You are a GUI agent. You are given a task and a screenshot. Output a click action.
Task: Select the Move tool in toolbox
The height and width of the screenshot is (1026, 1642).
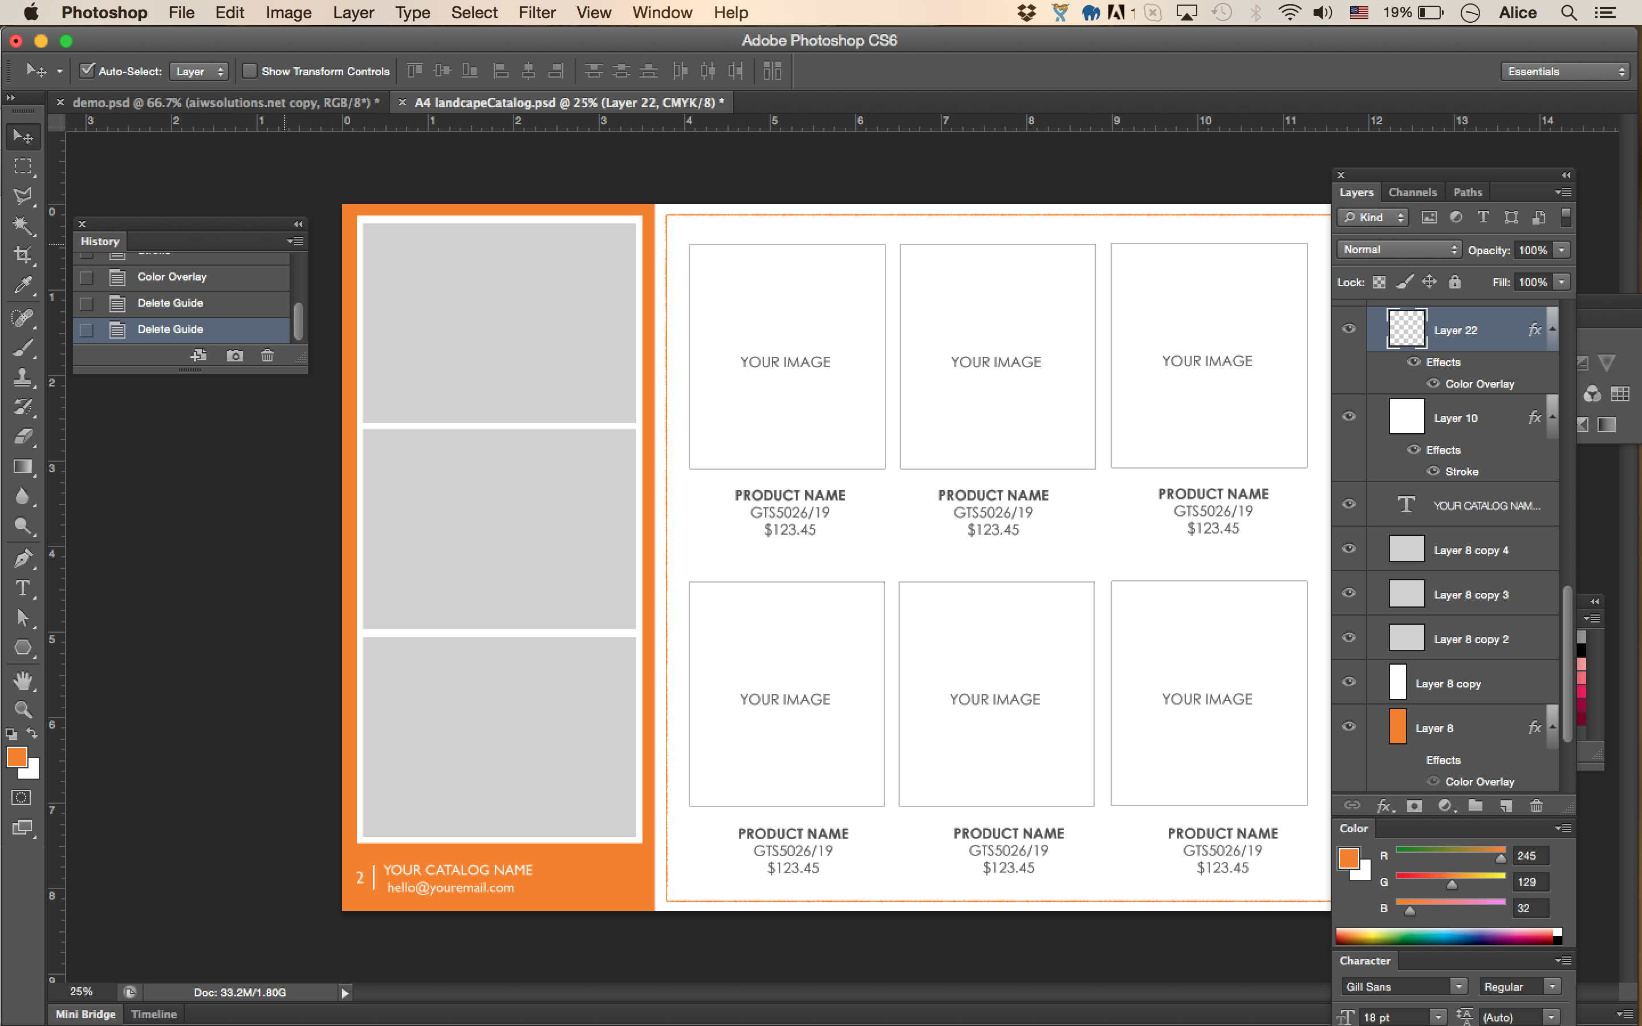pos(23,136)
